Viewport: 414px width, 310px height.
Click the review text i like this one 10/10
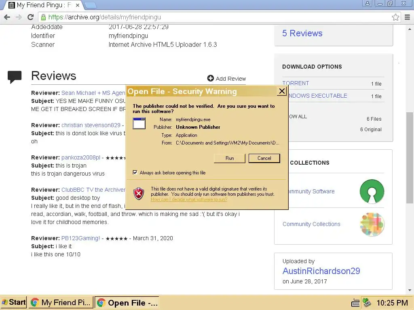pyautogui.click(x=56, y=254)
